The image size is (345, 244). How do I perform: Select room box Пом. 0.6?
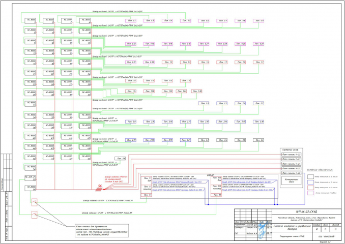pyautogui.click(x=204, y=21)
